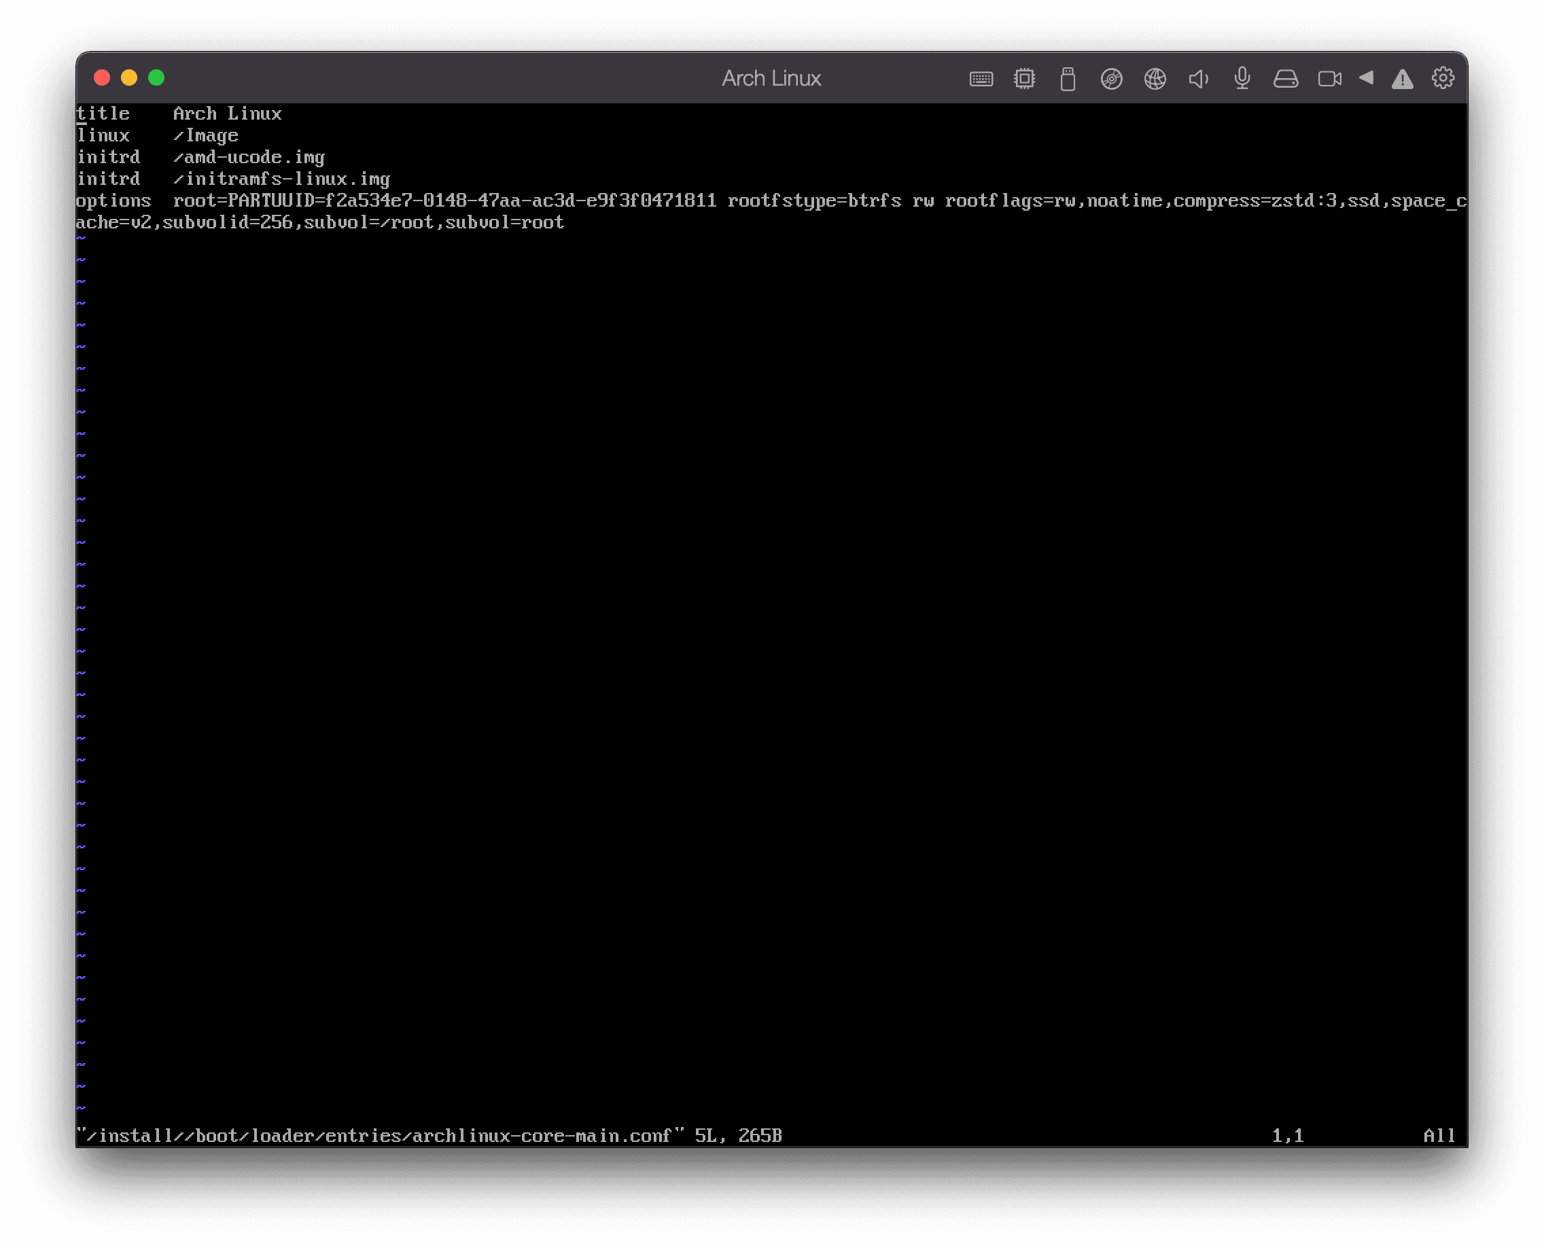Click 'subvolid=256' on the wrapped line

[227, 223]
